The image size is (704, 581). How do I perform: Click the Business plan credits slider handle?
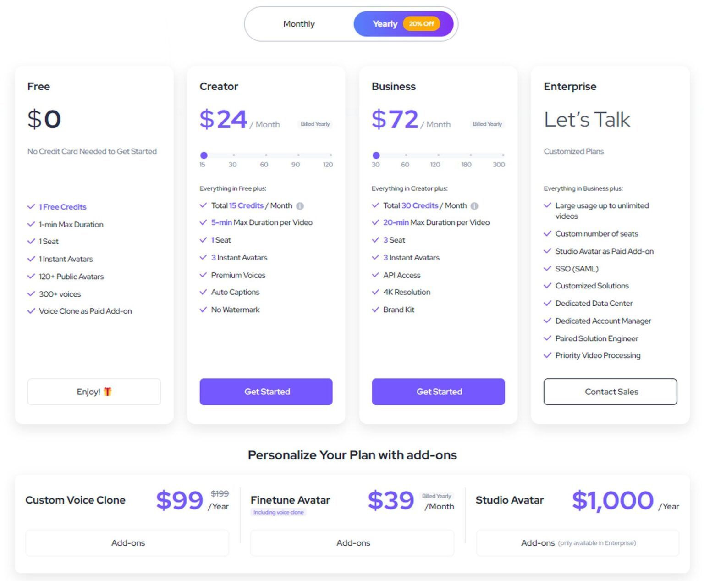tap(376, 155)
